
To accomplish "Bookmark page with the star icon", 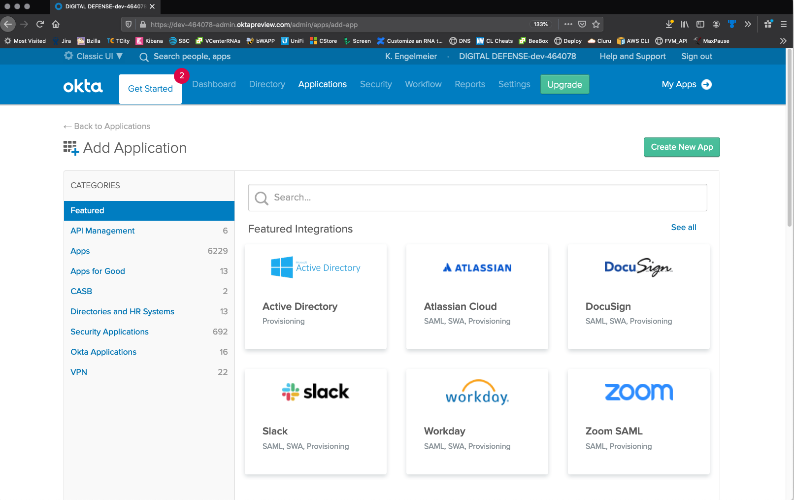I will click(596, 24).
